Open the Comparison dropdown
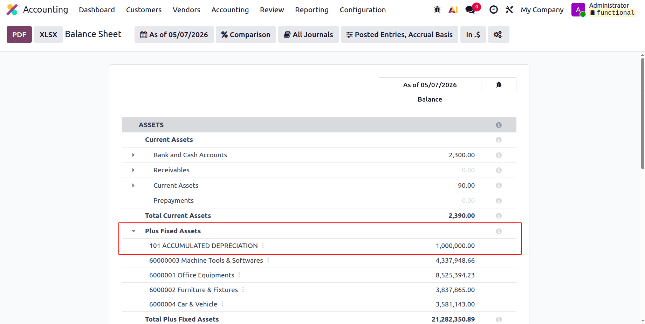This screenshot has width=645, height=324. tap(246, 34)
